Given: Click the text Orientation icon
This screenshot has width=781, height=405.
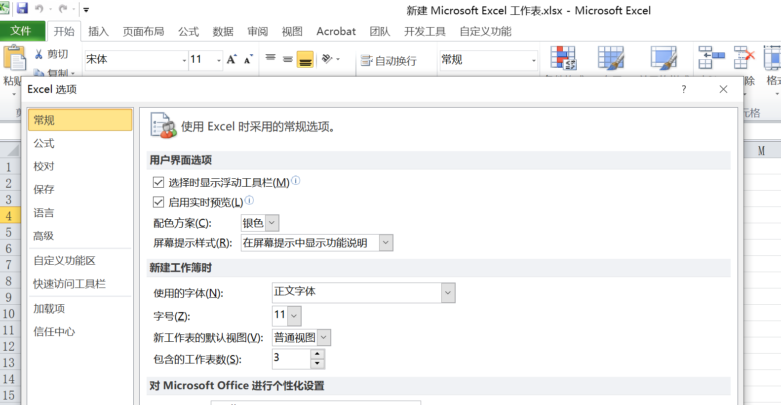Looking at the screenshot, I should click(327, 59).
